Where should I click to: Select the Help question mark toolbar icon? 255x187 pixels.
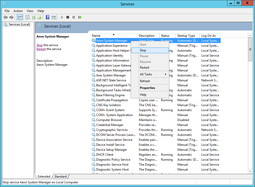click(x=47, y=17)
